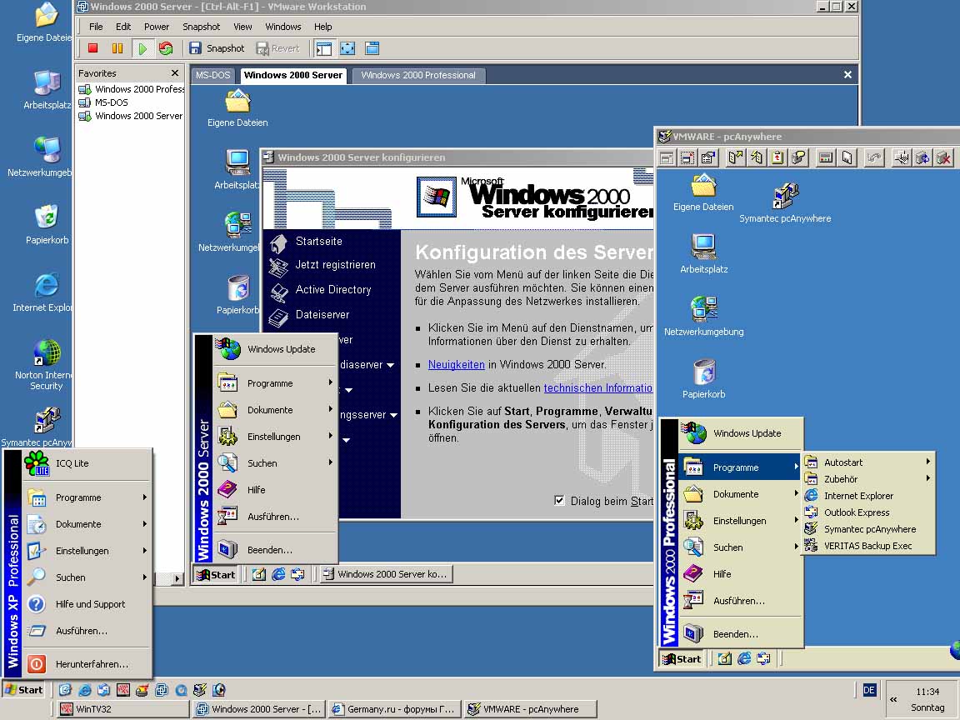The width and height of the screenshot is (960, 720).
Task: Open the Edit menu in VMware Workstation
Action: pyautogui.click(x=123, y=27)
